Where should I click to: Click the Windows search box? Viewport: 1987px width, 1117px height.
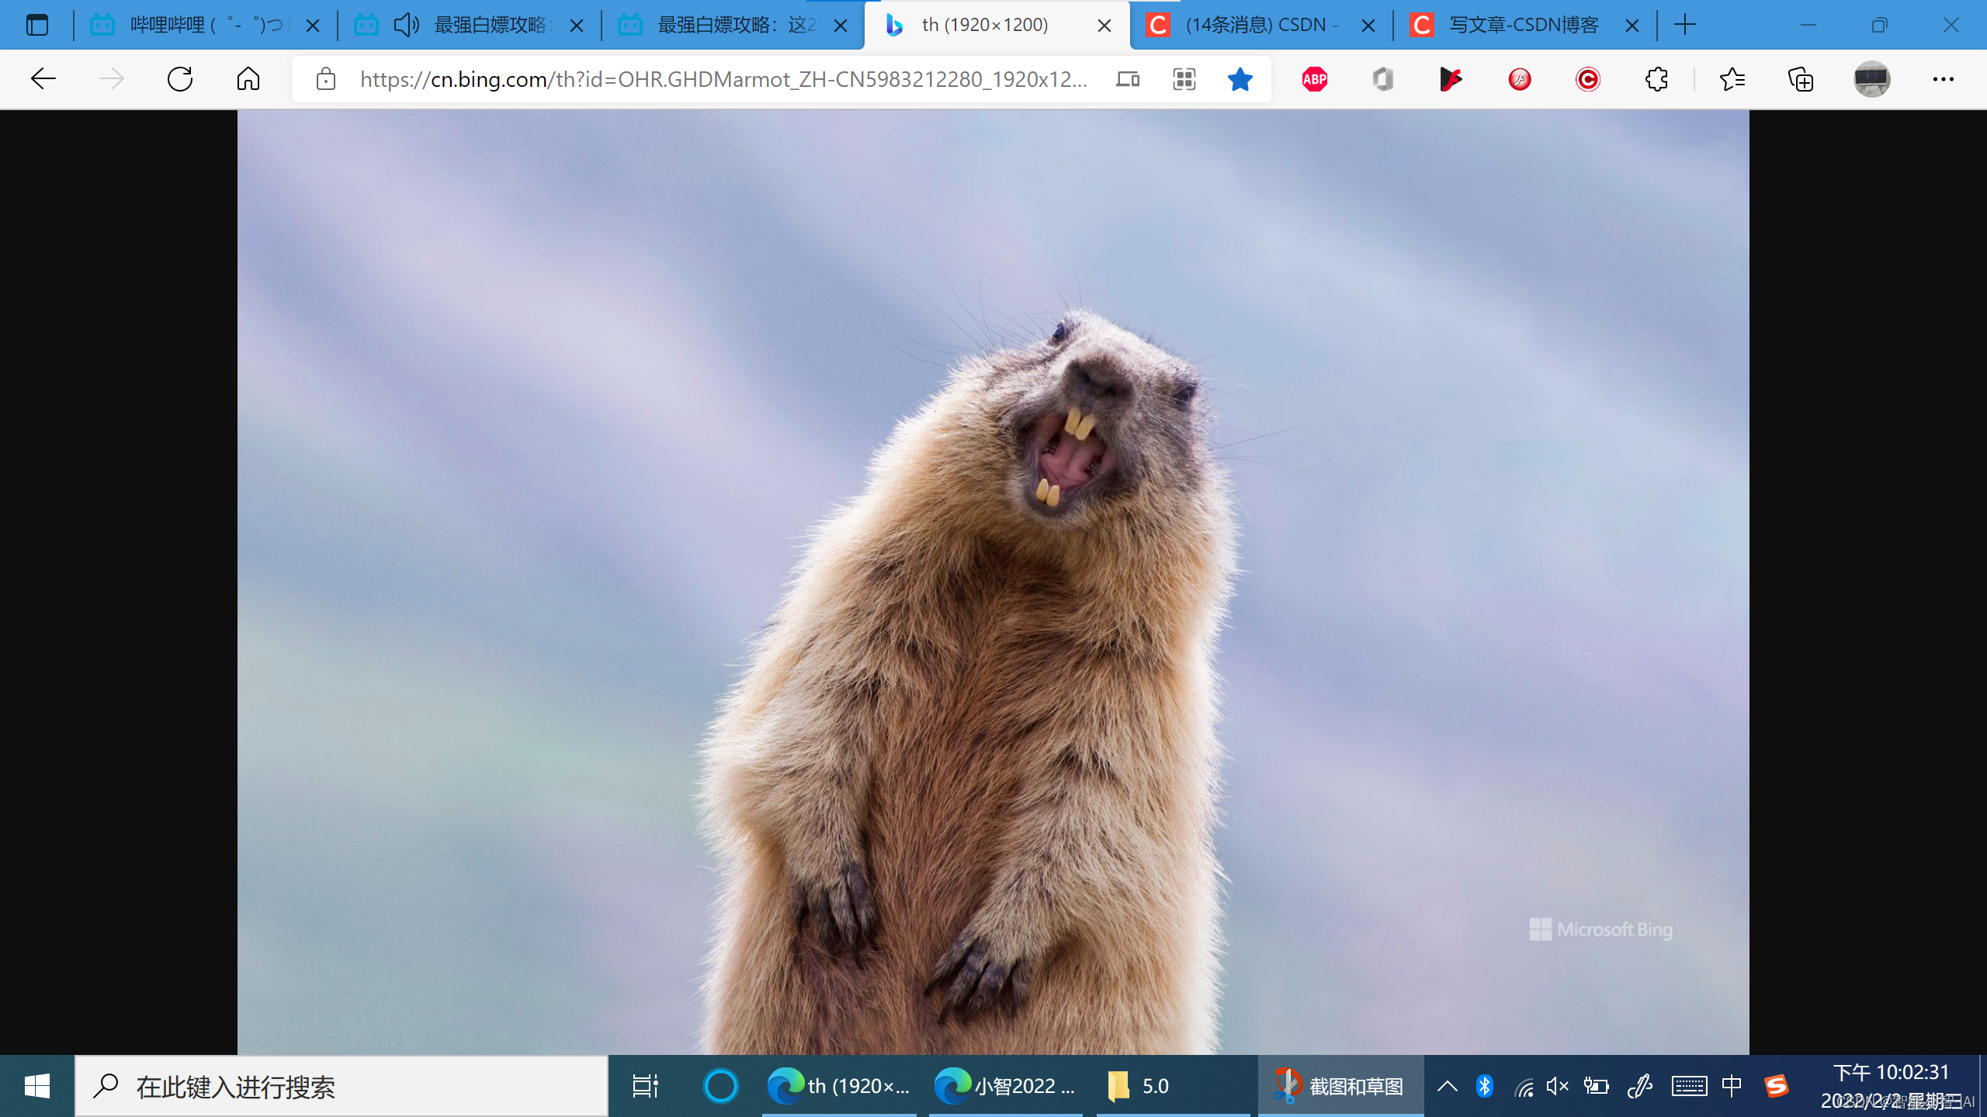[342, 1086]
